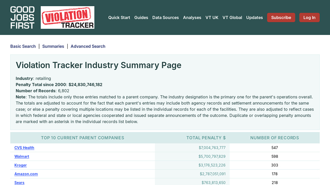Switch to Advanced Search

pyautogui.click(x=88, y=46)
